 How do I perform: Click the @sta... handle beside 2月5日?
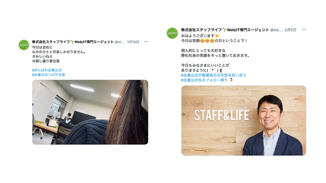(x=276, y=30)
